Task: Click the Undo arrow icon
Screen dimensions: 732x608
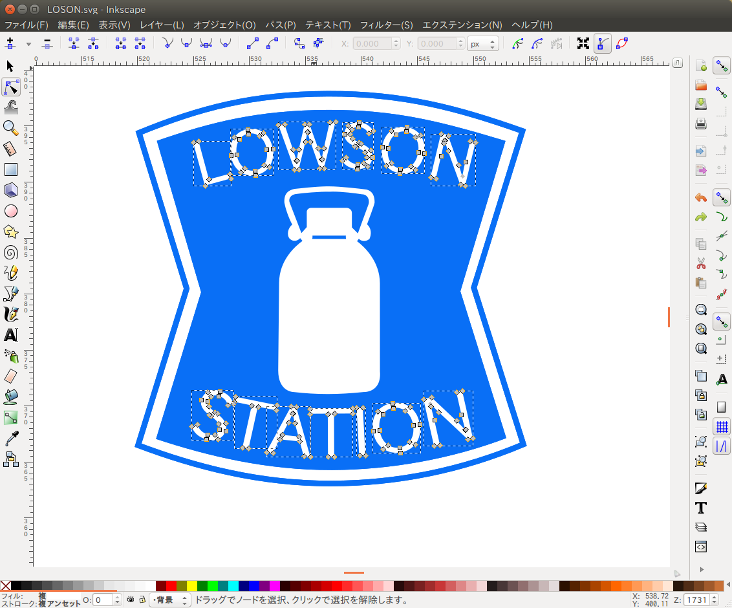Action: tap(701, 198)
